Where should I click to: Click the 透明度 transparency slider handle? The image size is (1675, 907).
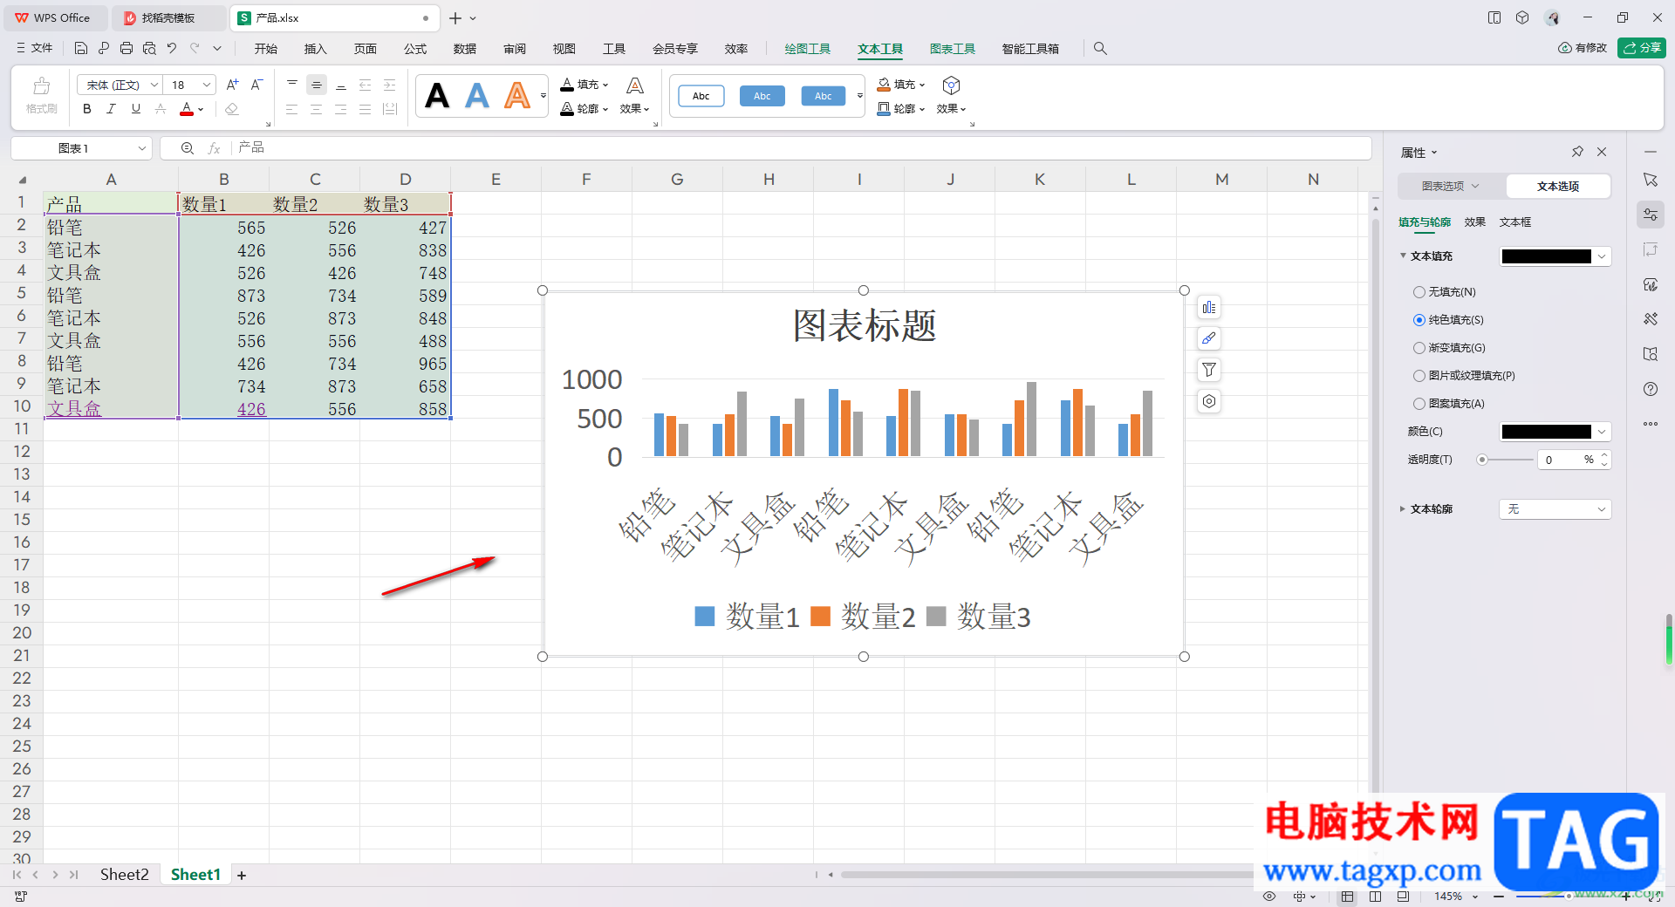[1481, 460]
